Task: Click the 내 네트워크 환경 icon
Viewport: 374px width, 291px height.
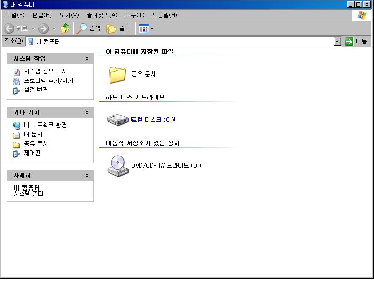Action: [x=16, y=126]
